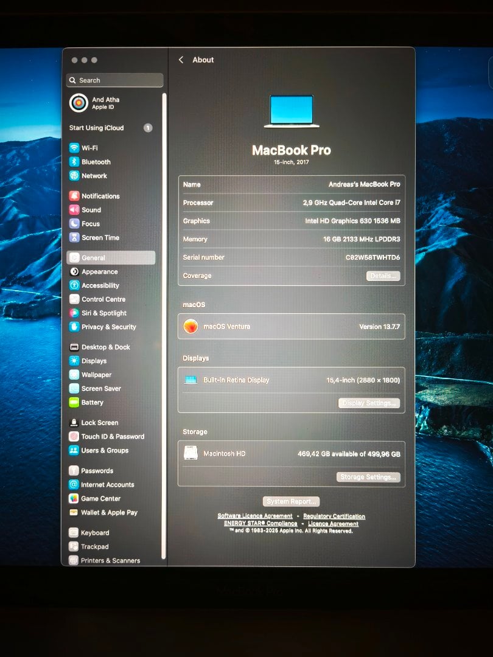Image resolution: width=493 pixels, height=657 pixels.
Task: Select Desktop & Dock icon
Action: click(74, 347)
